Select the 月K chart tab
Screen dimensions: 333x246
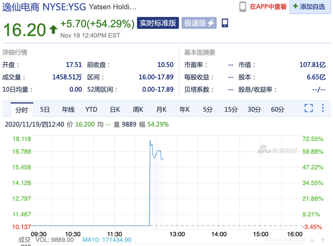[x=161, y=110]
